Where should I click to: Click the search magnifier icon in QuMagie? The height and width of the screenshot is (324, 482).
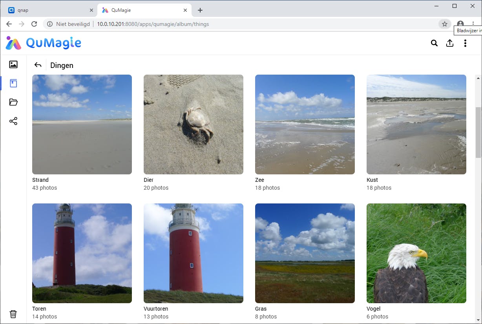point(434,43)
